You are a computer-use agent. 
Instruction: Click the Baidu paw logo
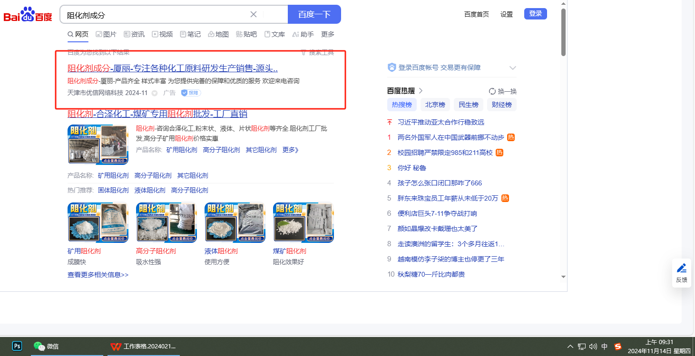(28, 14)
